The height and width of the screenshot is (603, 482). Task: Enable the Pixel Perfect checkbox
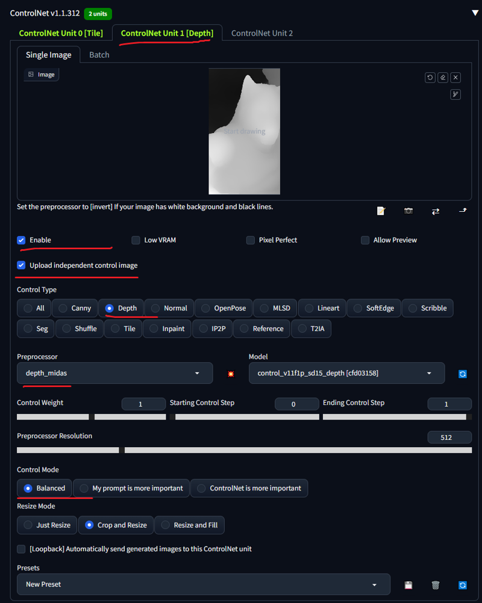(x=250, y=240)
